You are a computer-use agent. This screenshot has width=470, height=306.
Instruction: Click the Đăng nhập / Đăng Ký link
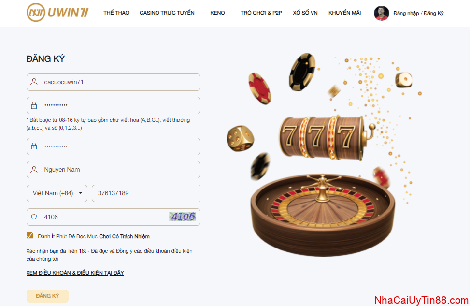(418, 13)
